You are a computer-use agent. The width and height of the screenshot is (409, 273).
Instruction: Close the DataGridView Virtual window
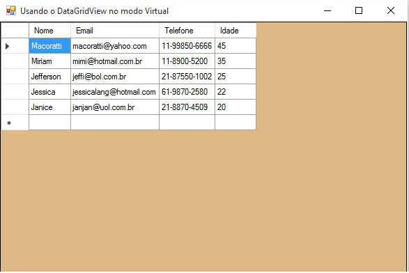tap(391, 10)
